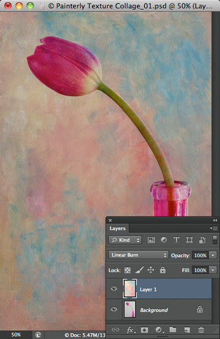
Task: Toggle the layer filtering switch
Action: click(215, 240)
